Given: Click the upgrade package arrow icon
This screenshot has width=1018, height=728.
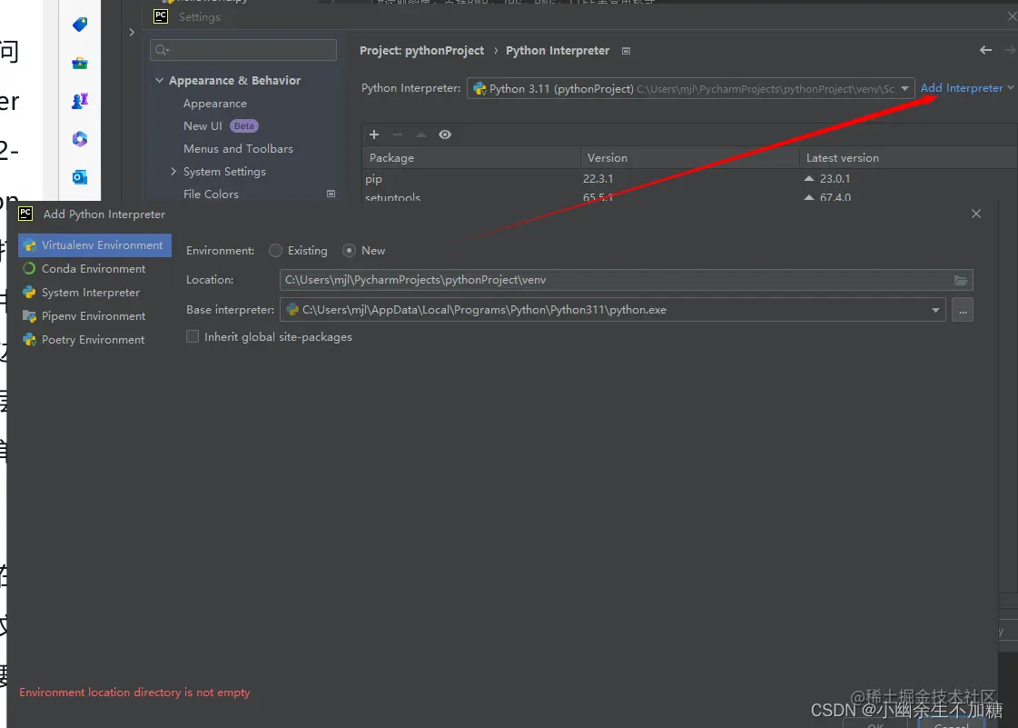Looking at the screenshot, I should click(x=421, y=135).
